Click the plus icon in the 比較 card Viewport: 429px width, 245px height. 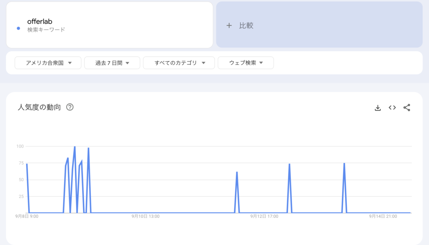229,26
